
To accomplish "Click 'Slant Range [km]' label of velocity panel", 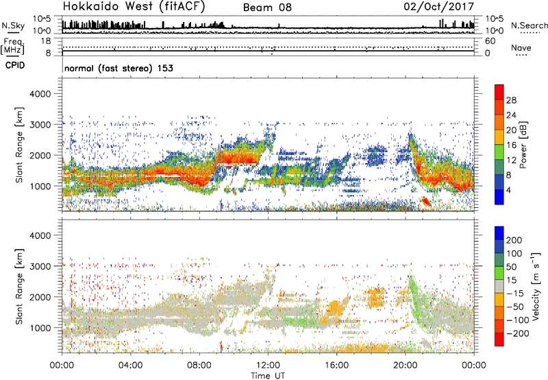I will [19, 287].
